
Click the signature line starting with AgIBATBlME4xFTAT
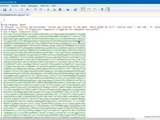pos(43,115)
